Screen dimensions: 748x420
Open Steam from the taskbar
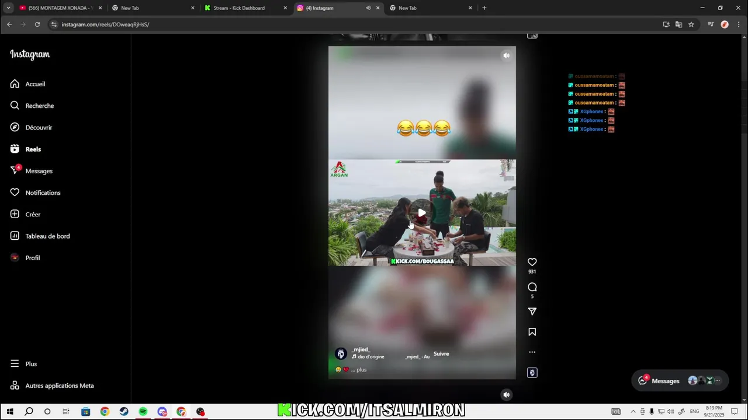124,412
